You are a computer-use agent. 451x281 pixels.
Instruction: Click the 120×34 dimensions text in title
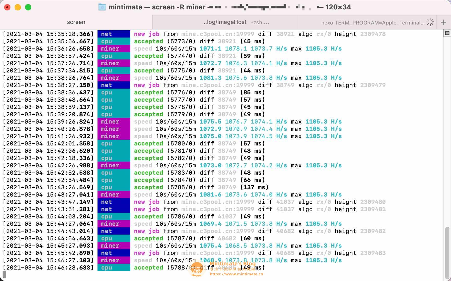click(338, 7)
